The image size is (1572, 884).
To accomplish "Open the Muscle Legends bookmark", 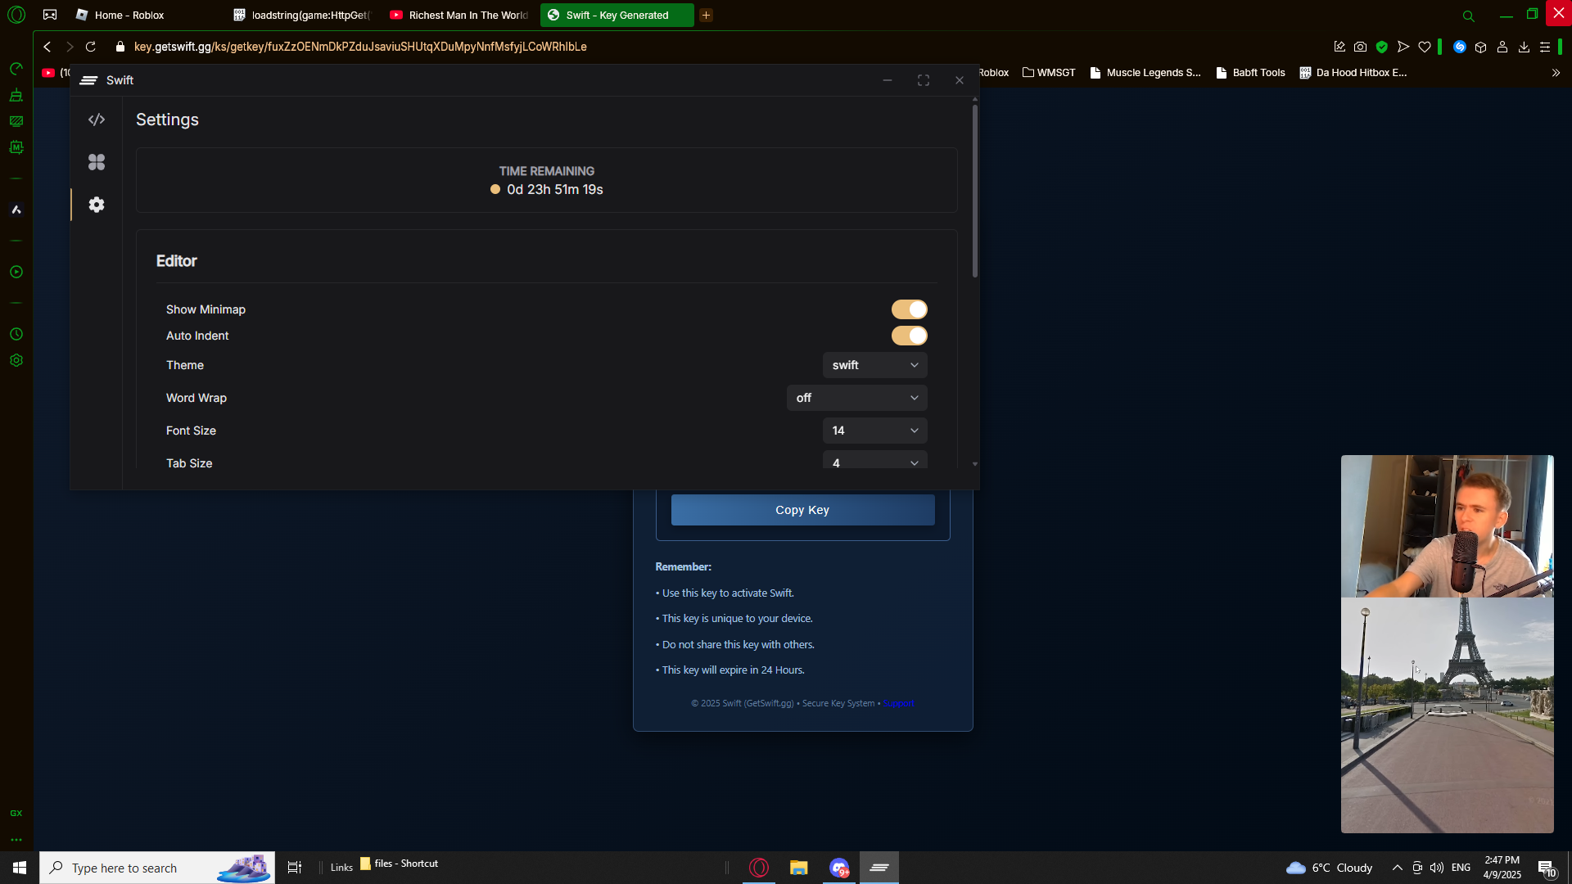I will pyautogui.click(x=1145, y=73).
